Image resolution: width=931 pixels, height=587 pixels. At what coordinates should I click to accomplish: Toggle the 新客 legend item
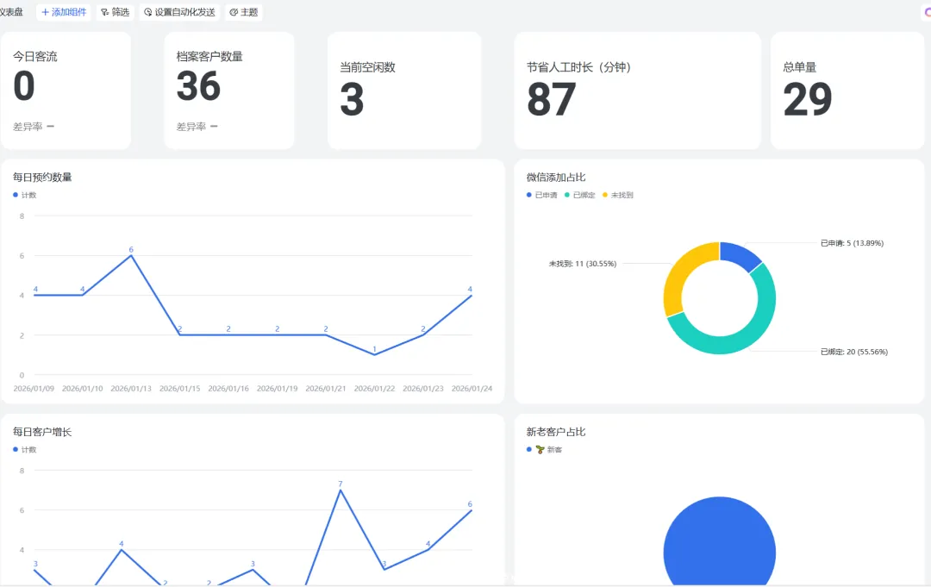[544, 449]
